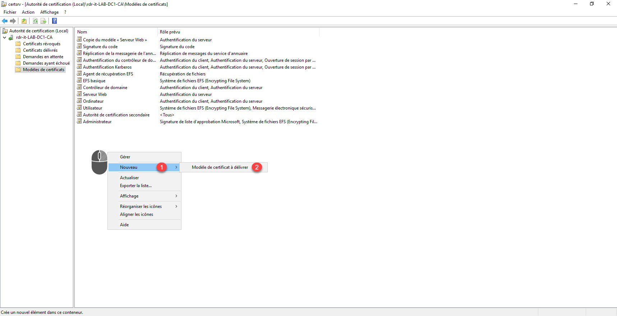Click the Export list toolbar icon

tap(43, 21)
